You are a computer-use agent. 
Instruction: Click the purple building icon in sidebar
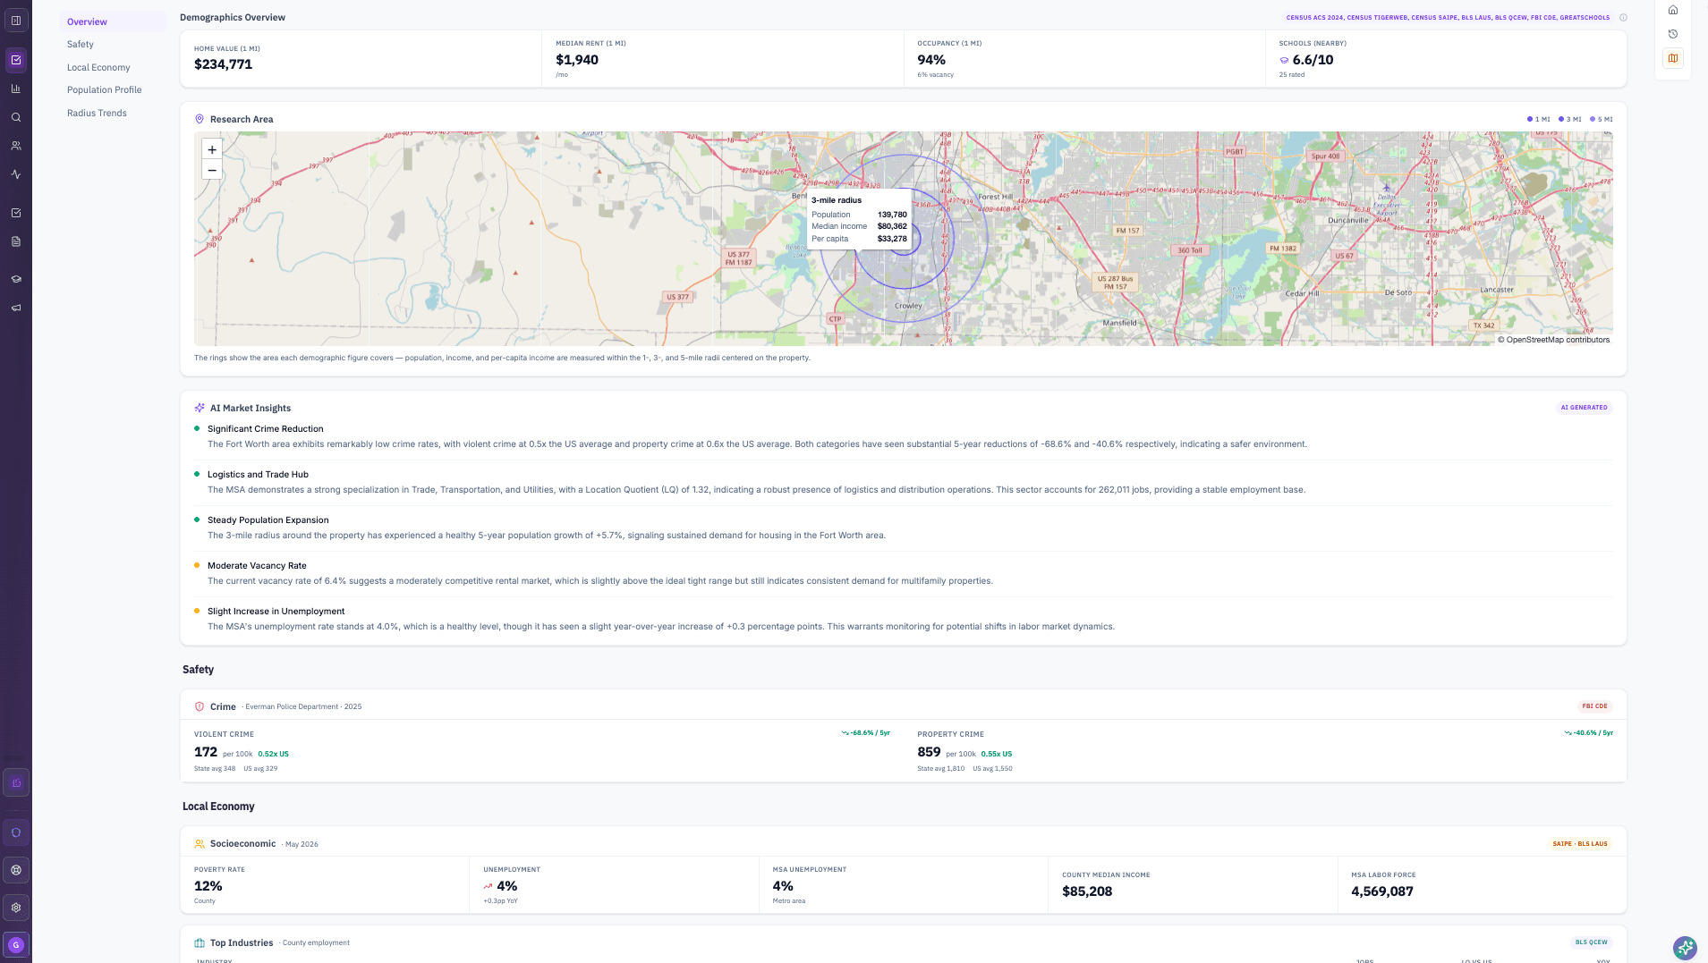[x=16, y=782]
